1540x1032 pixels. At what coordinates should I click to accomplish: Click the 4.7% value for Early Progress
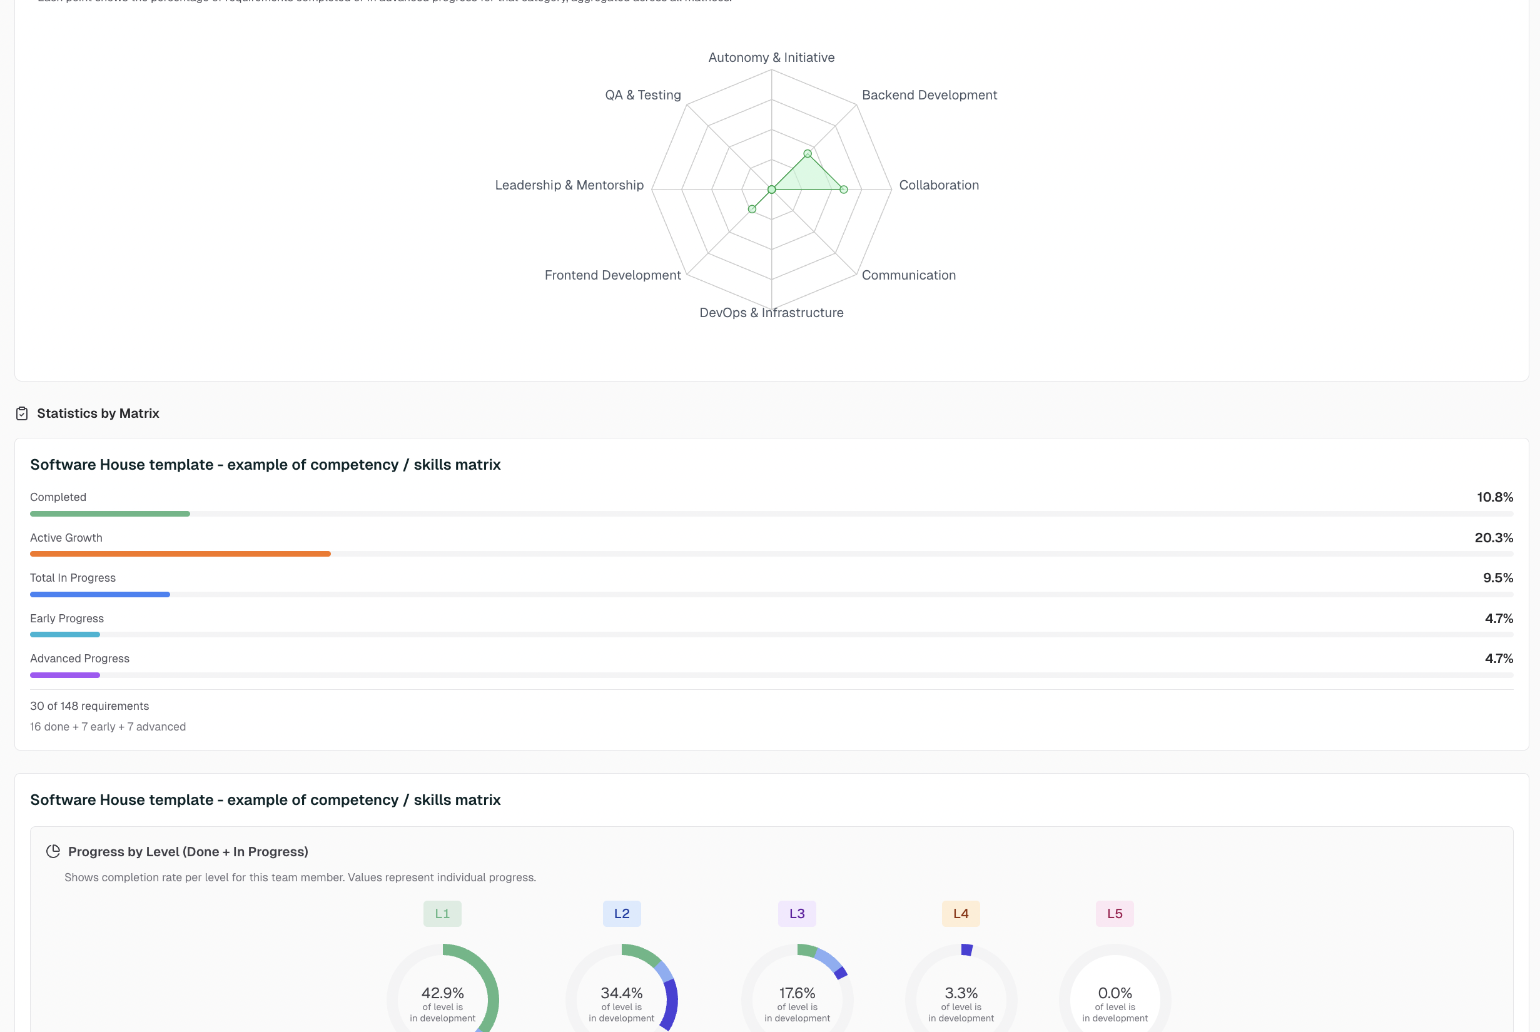(x=1499, y=619)
